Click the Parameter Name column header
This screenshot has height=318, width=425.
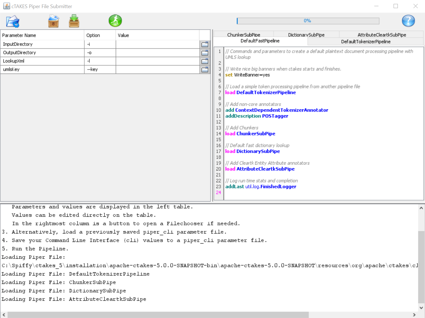tap(42, 35)
